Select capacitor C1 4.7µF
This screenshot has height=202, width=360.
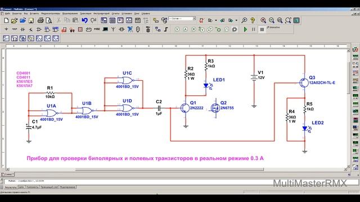pos(29,127)
